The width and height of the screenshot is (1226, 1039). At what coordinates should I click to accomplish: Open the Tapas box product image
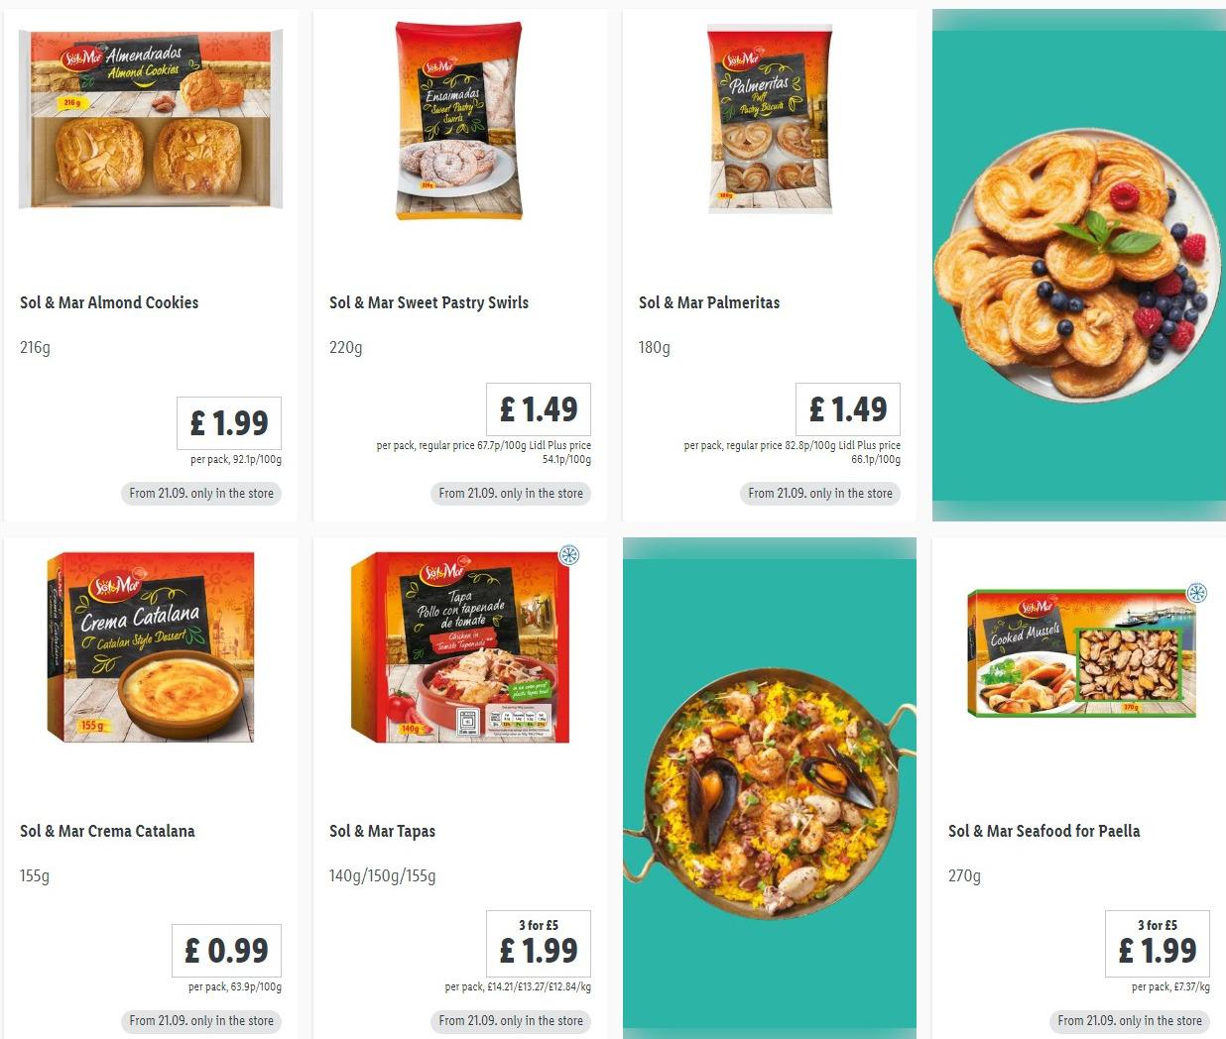[x=460, y=647]
